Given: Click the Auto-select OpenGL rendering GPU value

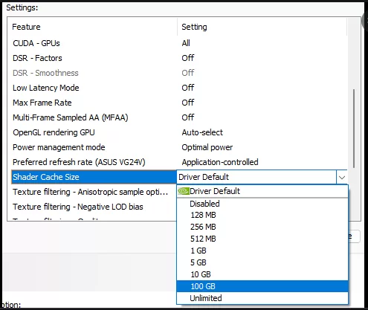Looking at the screenshot, I should click(202, 132).
